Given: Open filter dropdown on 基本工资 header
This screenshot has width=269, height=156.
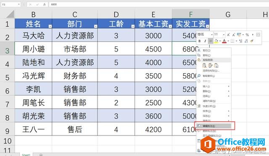Looking at the screenshot, I should click(x=170, y=26).
